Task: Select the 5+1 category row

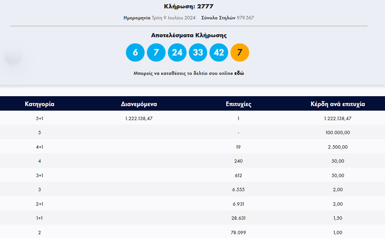Action: coord(192,118)
